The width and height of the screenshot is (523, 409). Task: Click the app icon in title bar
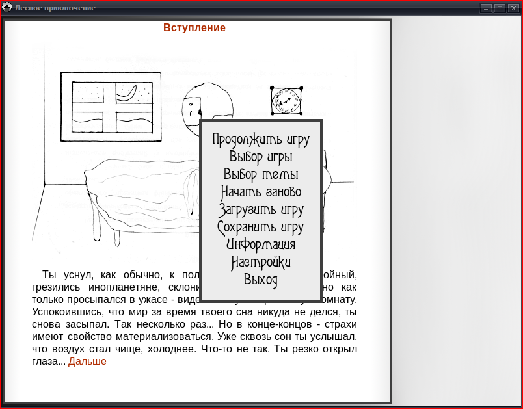7,7
